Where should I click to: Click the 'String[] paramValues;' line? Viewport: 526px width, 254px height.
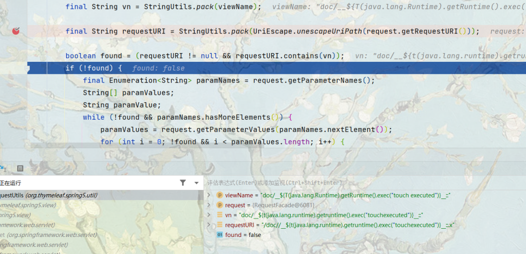[x=129, y=93]
